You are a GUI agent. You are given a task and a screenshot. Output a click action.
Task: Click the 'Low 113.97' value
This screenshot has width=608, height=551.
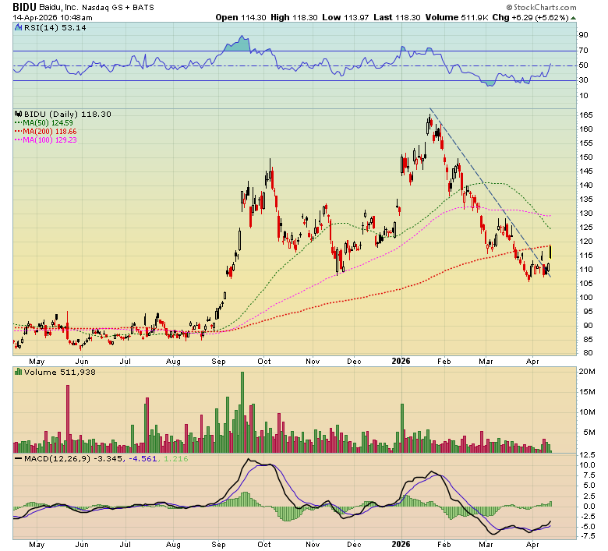click(x=345, y=17)
